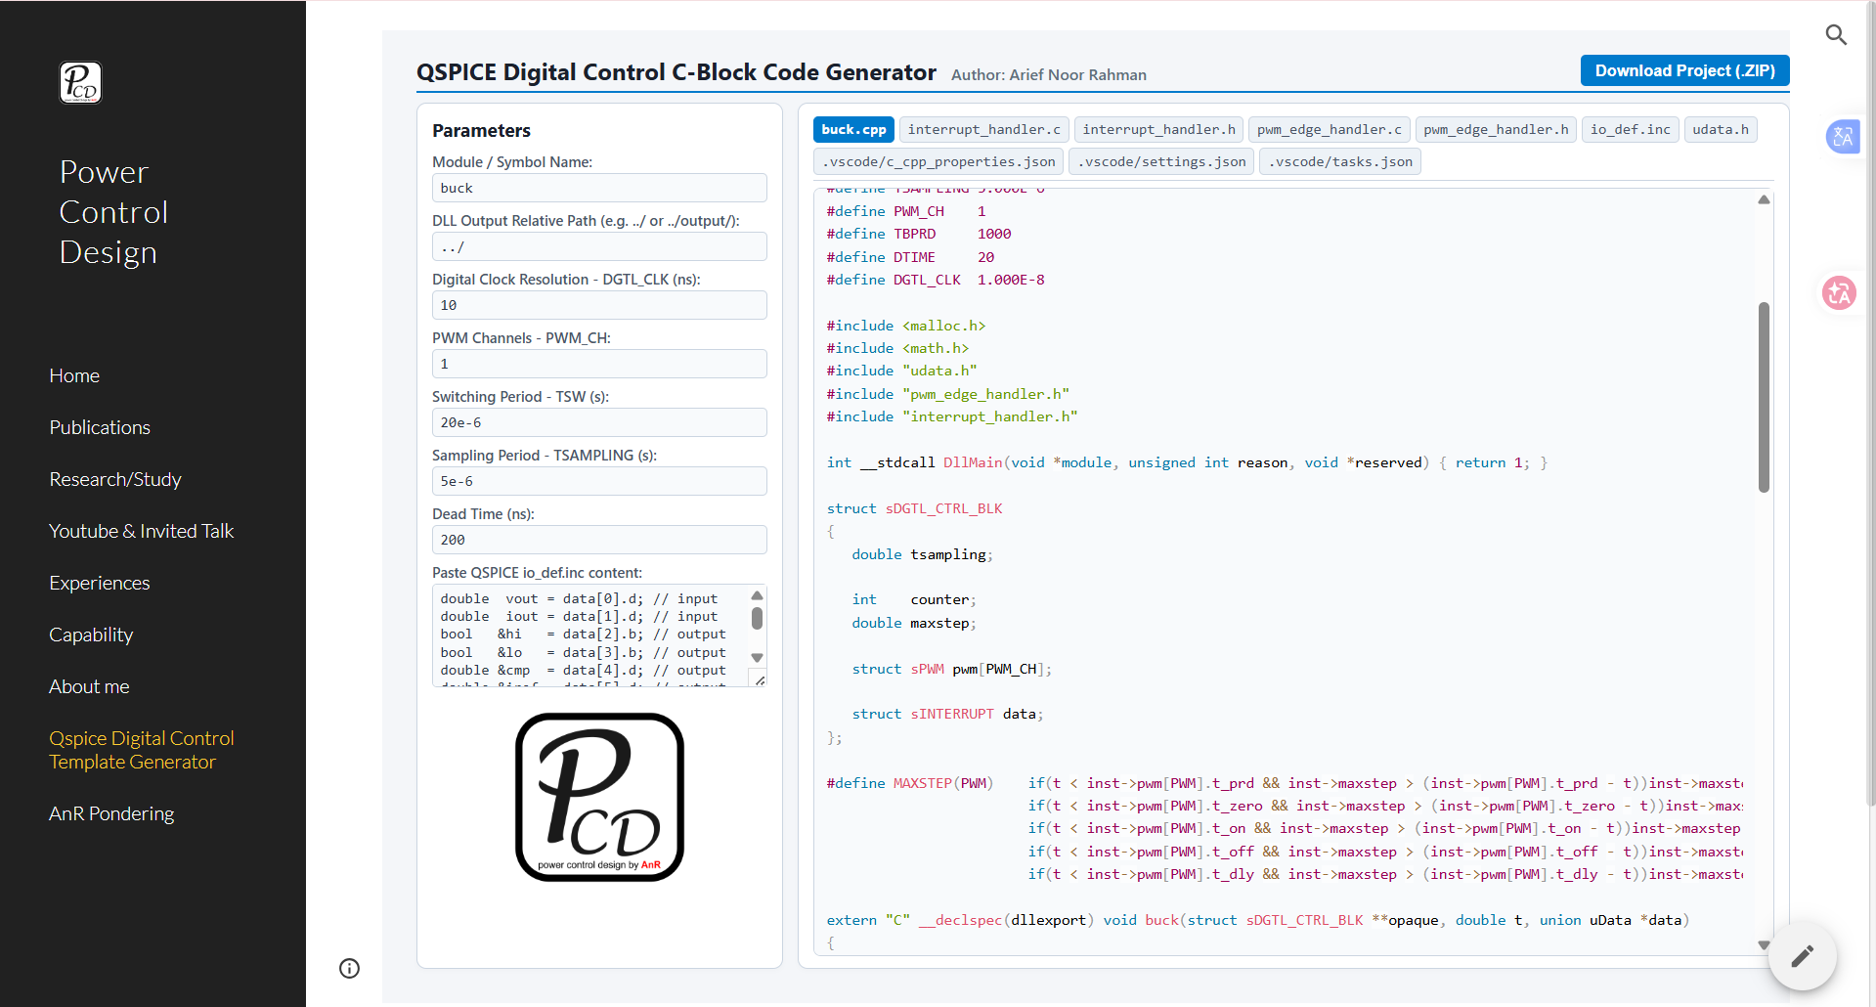Open the .vscode/c_cpp_properties.json tab
This screenshot has height=1007, width=1876.
[938, 161]
